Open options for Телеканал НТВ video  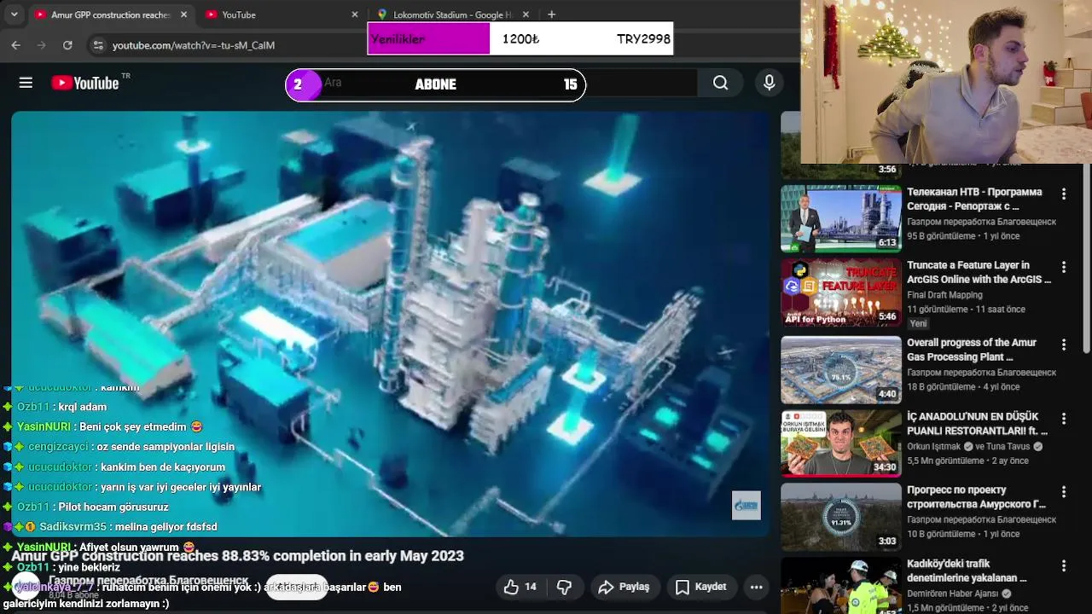(1063, 194)
